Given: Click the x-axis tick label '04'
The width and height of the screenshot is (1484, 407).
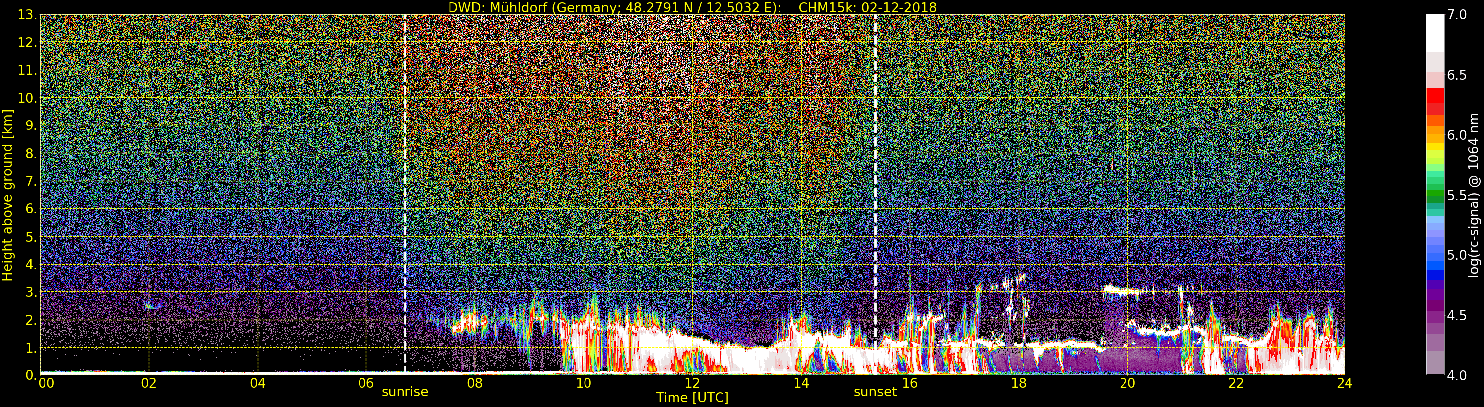Looking at the screenshot, I should click(258, 383).
